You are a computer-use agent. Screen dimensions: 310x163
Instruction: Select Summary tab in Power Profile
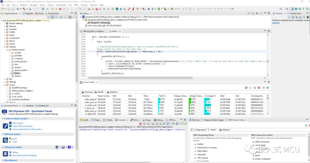[x=87, y=92]
